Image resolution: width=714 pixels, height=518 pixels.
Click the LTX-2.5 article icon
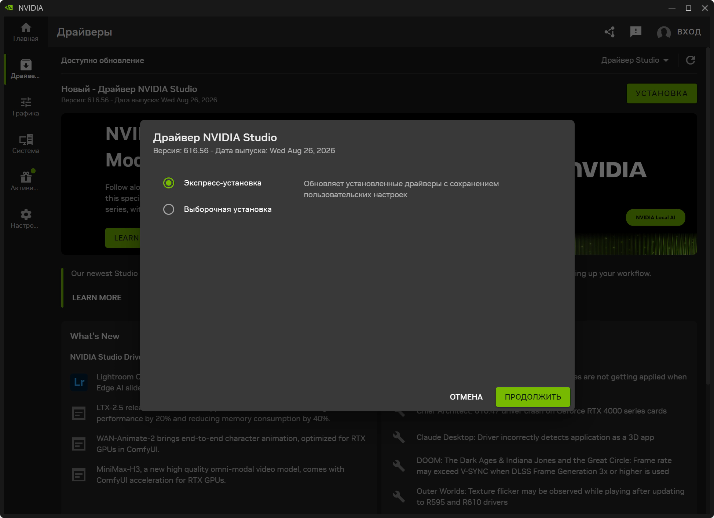79,414
